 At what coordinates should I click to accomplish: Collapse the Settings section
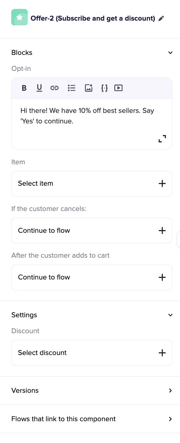coord(170,315)
